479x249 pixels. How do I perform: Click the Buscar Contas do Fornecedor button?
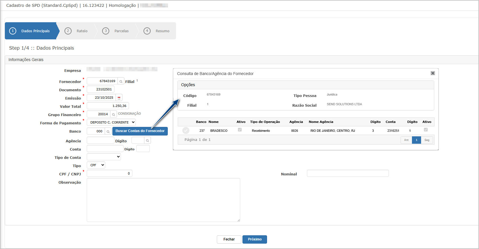[140, 131]
